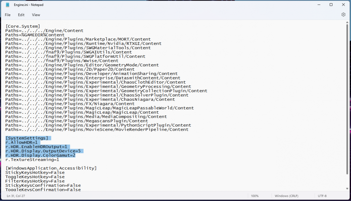Click the Notepad app icon in title bar
The height and width of the screenshot is (201, 351).
pyautogui.click(x=7, y=5)
